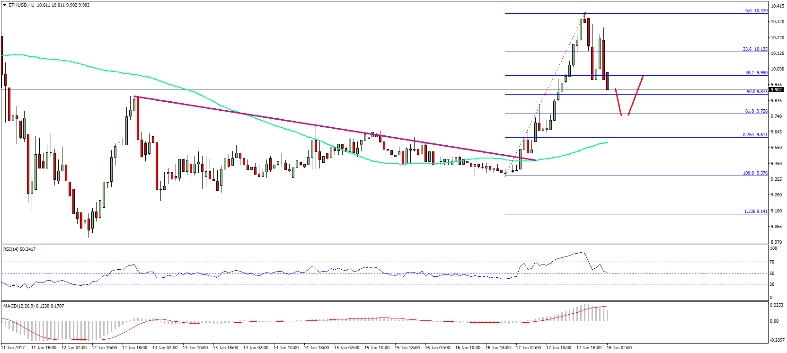787x353 pixels.
Task: Select the Fibonacci label '100.0 9.376'
Action: click(x=755, y=173)
